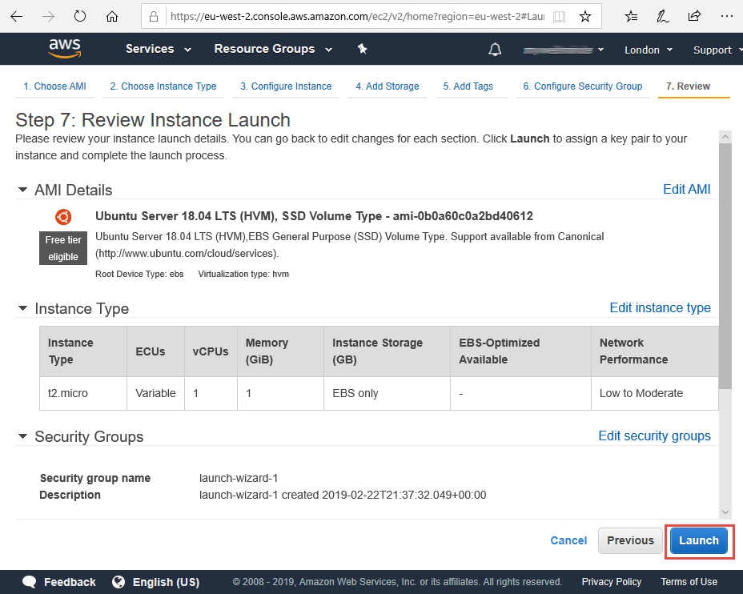Viewport: 743px width, 594px height.
Task: Click the Edit instance type link
Action: click(x=660, y=308)
